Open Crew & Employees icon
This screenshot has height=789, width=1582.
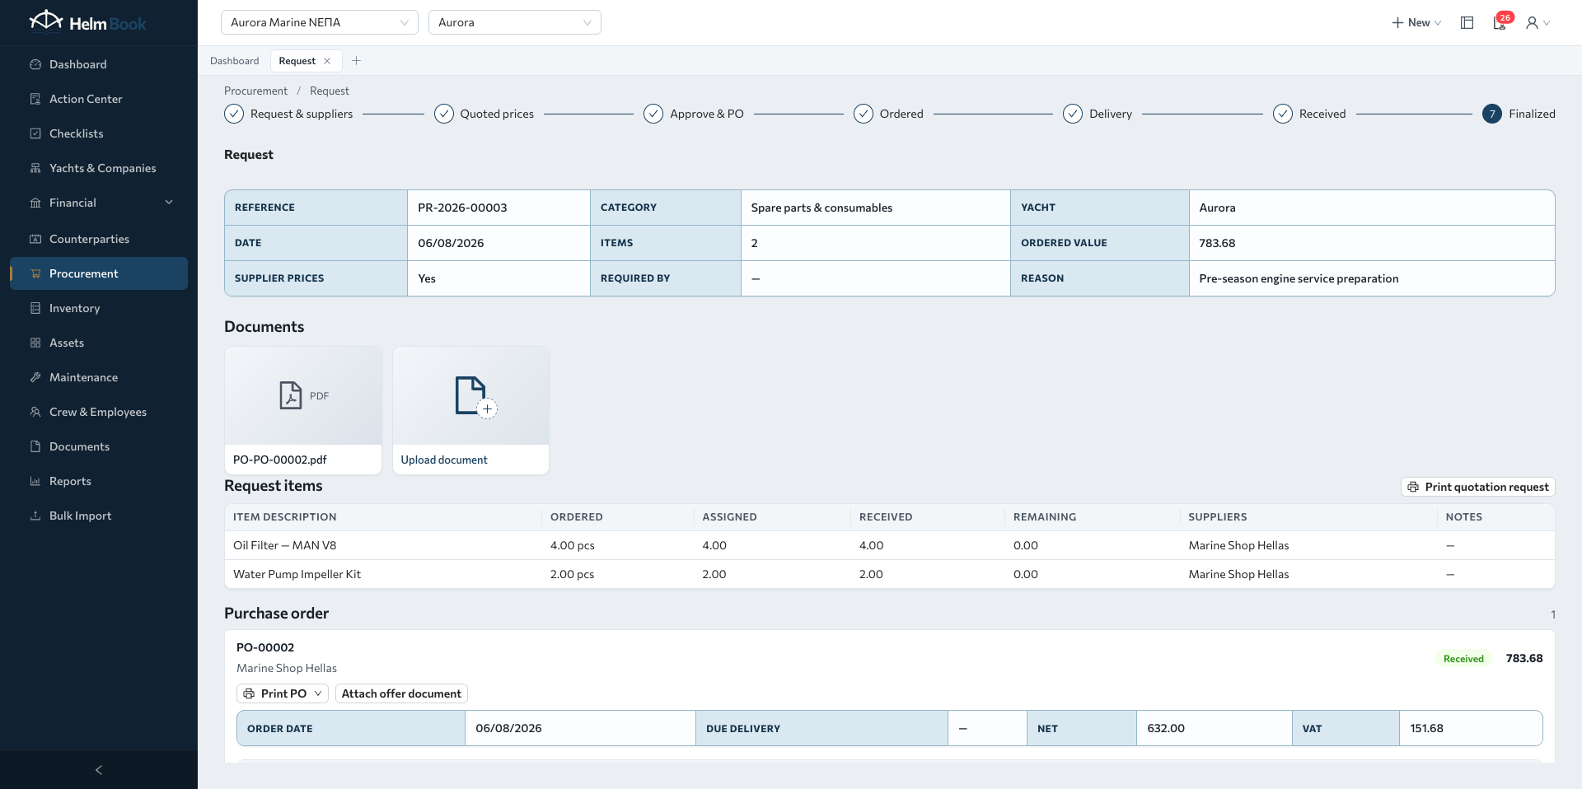pyautogui.click(x=35, y=412)
